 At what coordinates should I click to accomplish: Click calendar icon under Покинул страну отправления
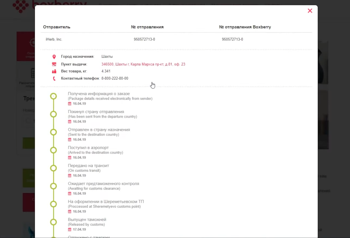70,122
